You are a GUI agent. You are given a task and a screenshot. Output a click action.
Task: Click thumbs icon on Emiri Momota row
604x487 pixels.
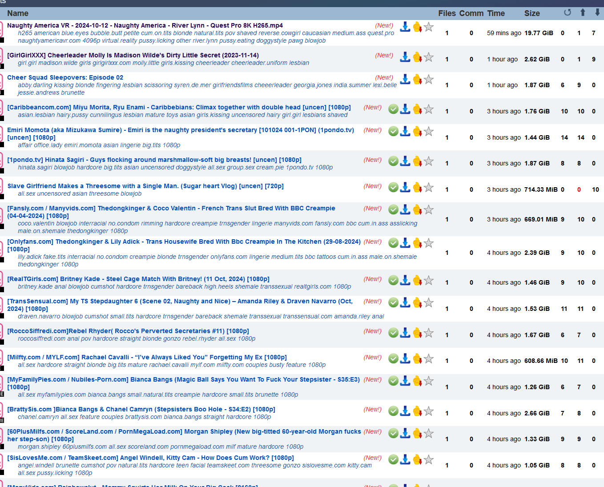click(x=417, y=131)
